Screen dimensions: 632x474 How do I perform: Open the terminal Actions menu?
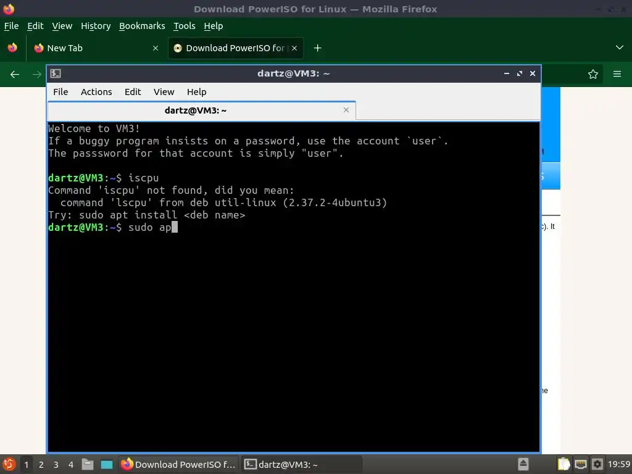pos(96,92)
